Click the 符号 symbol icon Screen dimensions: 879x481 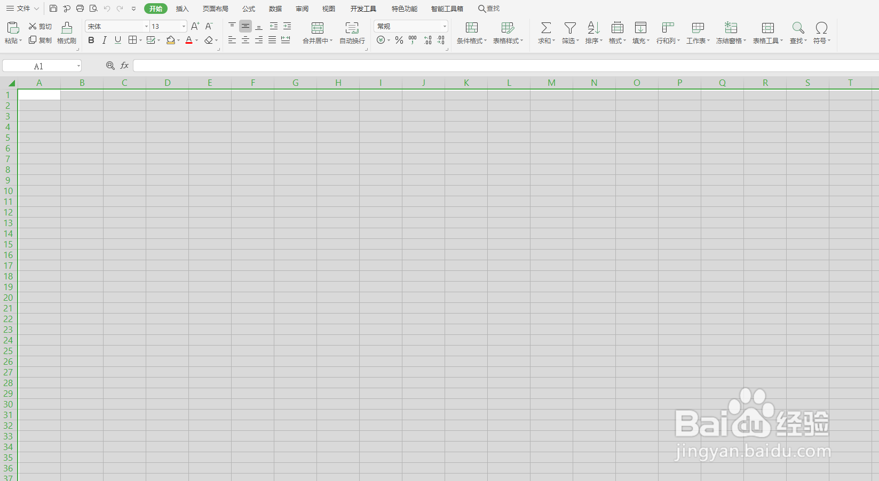point(822,28)
